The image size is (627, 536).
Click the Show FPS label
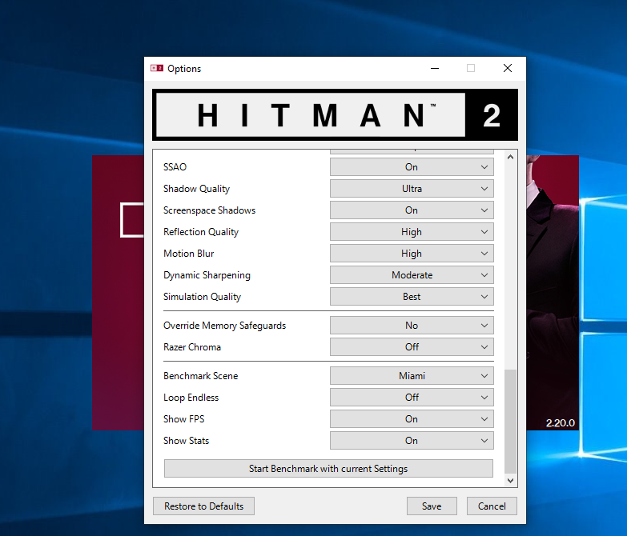[x=183, y=418]
